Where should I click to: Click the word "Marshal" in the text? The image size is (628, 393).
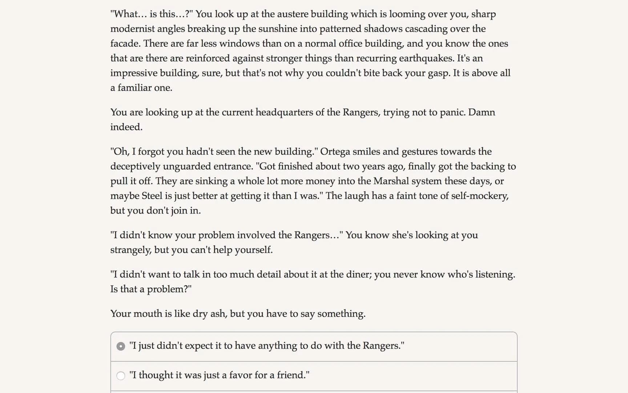391,181
